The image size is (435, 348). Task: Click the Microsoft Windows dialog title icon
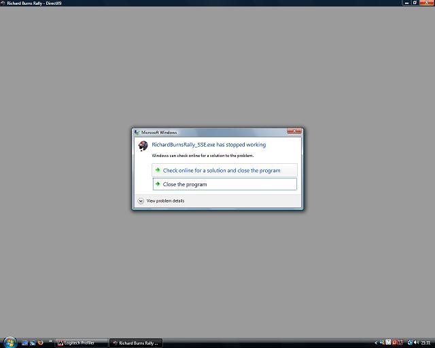click(x=137, y=133)
